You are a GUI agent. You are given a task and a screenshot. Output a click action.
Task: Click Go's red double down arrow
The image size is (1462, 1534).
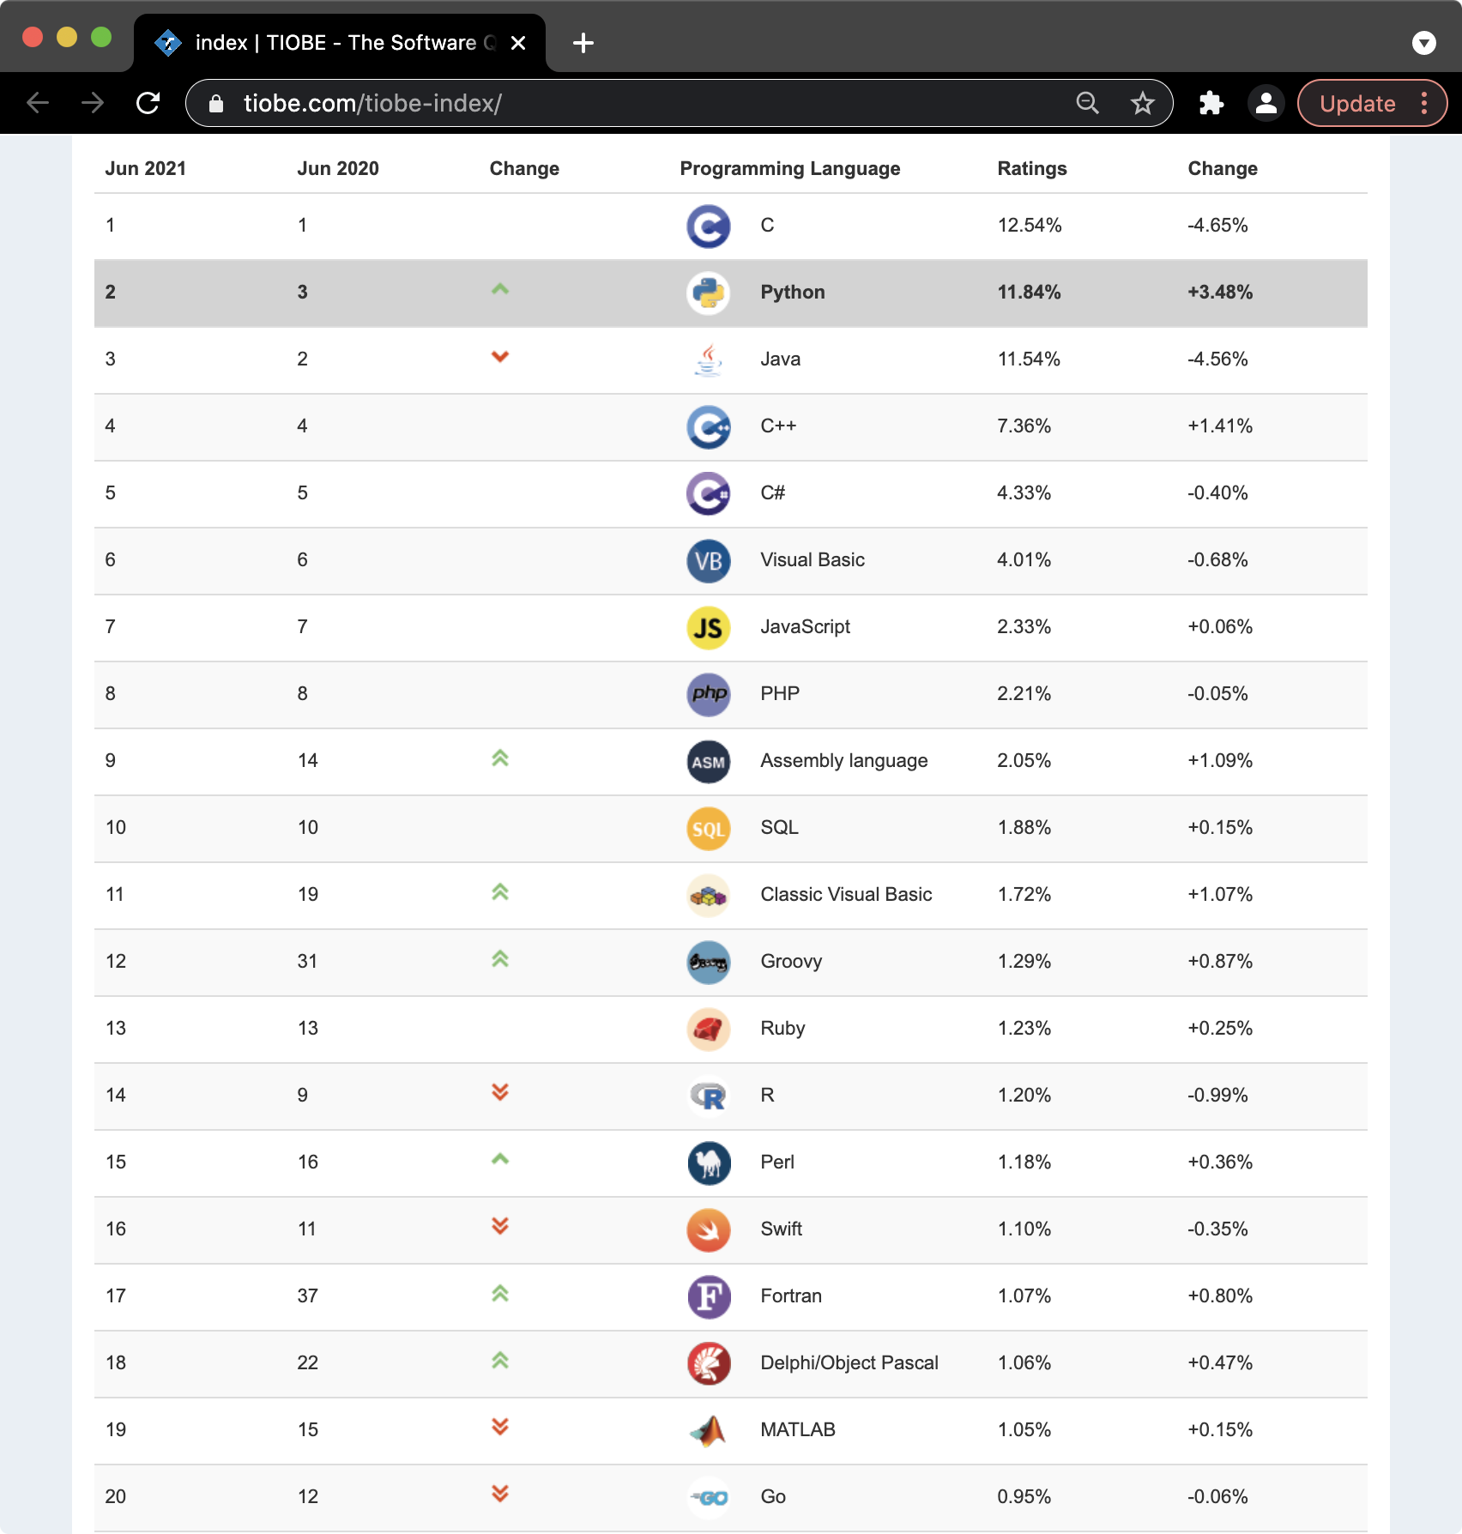coord(500,1494)
